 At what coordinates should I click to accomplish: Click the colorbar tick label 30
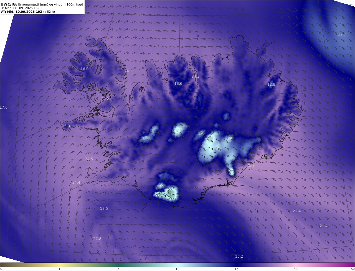point(296,269)
